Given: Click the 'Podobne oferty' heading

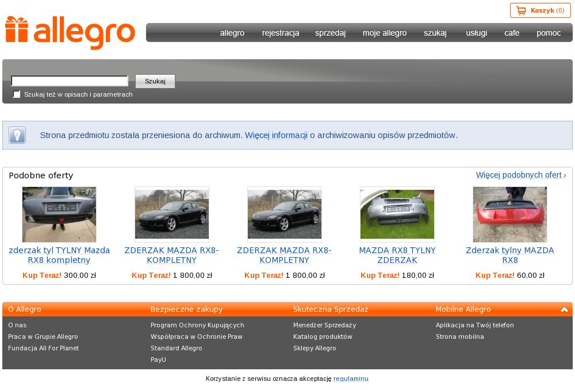Looking at the screenshot, I should 41,175.
